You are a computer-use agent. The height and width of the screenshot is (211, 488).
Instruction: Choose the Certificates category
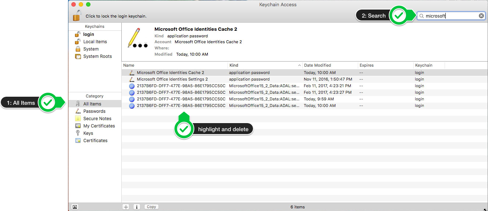click(x=95, y=141)
